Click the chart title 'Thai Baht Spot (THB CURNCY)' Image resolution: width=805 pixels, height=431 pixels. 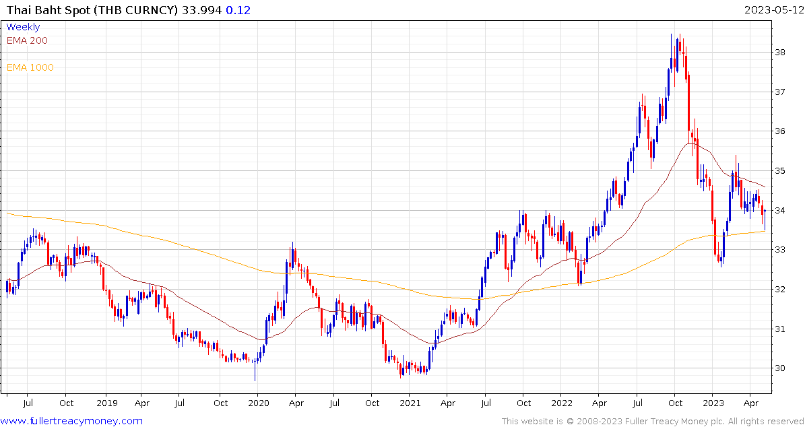92,9
